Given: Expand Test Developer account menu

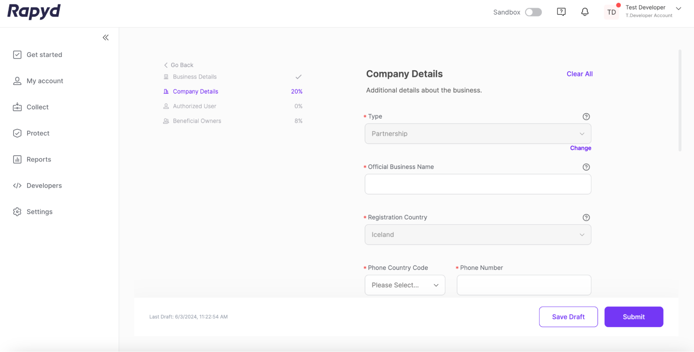Looking at the screenshot, I should (678, 9).
